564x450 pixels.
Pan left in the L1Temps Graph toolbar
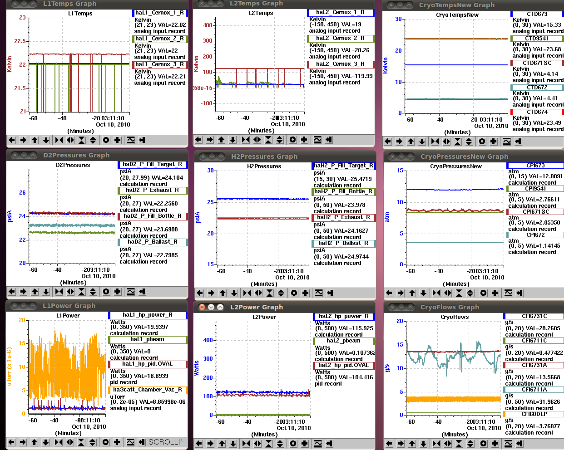pyautogui.click(x=12, y=140)
